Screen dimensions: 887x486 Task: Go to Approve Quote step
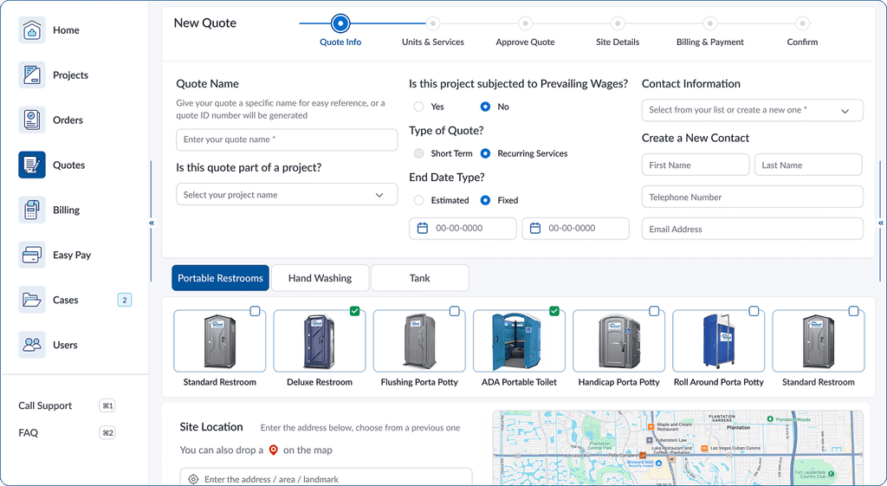(x=526, y=23)
